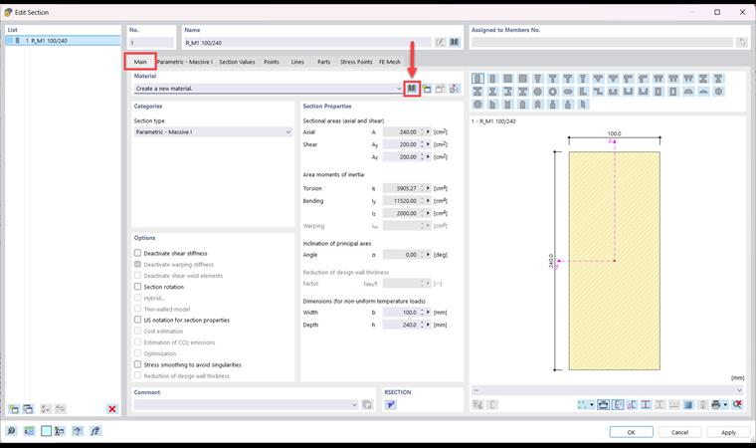The image size is (756, 448).
Task: Select the half-circle section shape
Action: [688, 92]
